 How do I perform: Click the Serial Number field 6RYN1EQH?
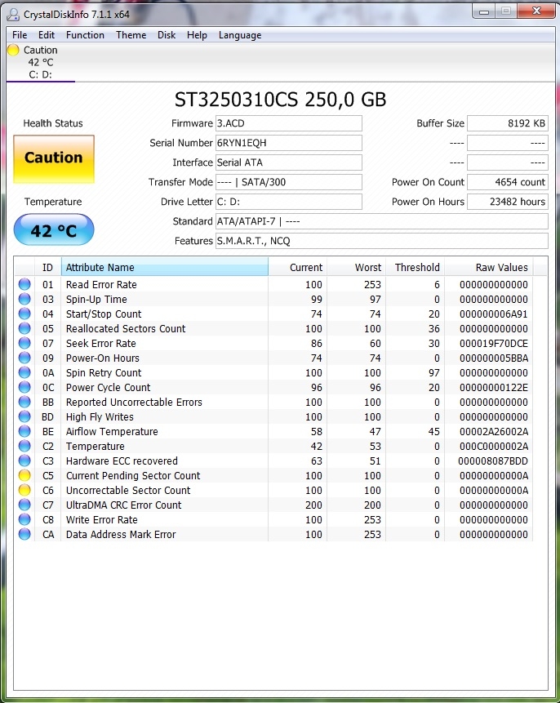[x=289, y=143]
